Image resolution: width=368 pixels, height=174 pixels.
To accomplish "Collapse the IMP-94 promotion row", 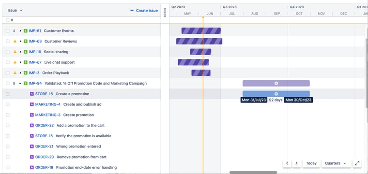I will pyautogui.click(x=20, y=83).
